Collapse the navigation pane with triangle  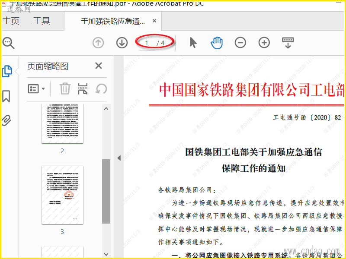click(119, 158)
